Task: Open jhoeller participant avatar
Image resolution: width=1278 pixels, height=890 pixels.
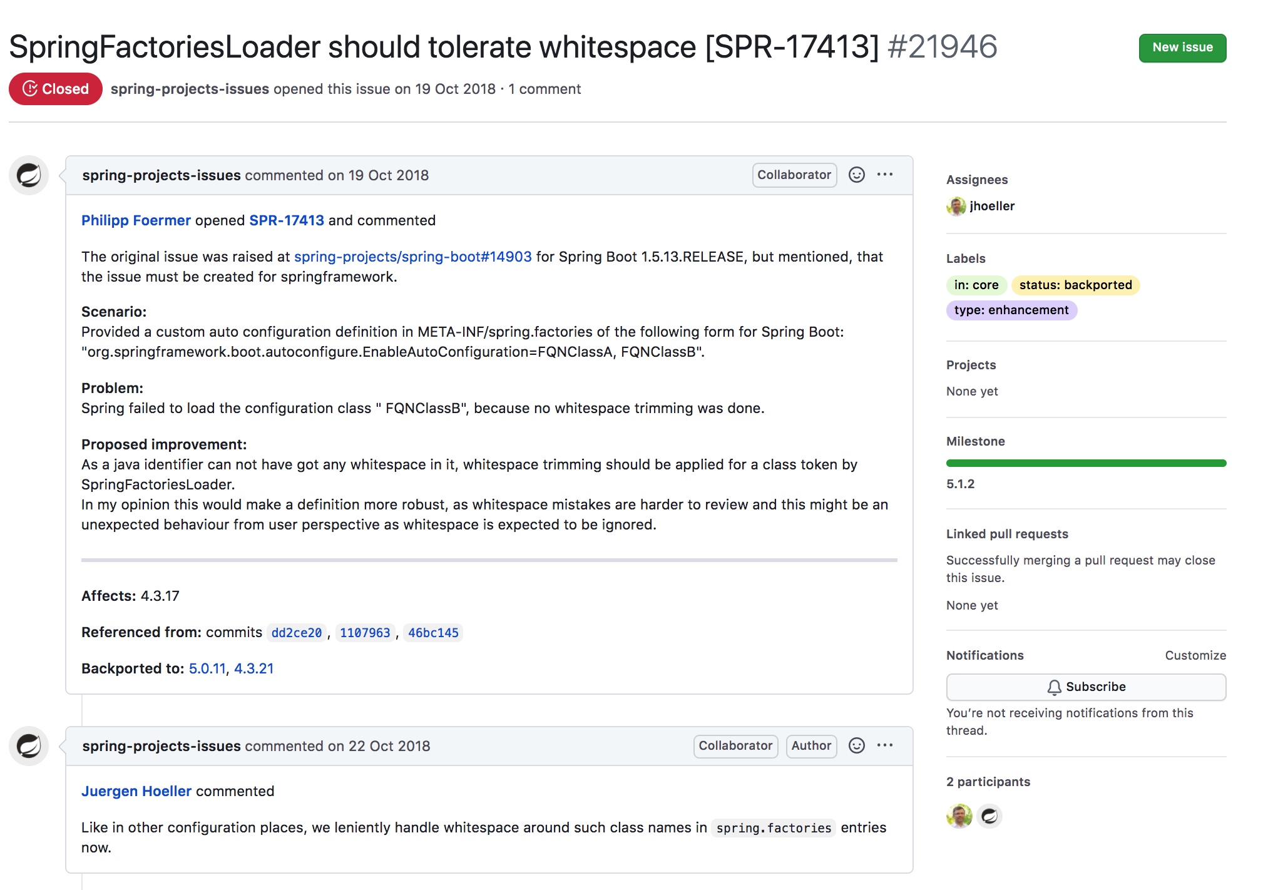Action: [x=959, y=816]
